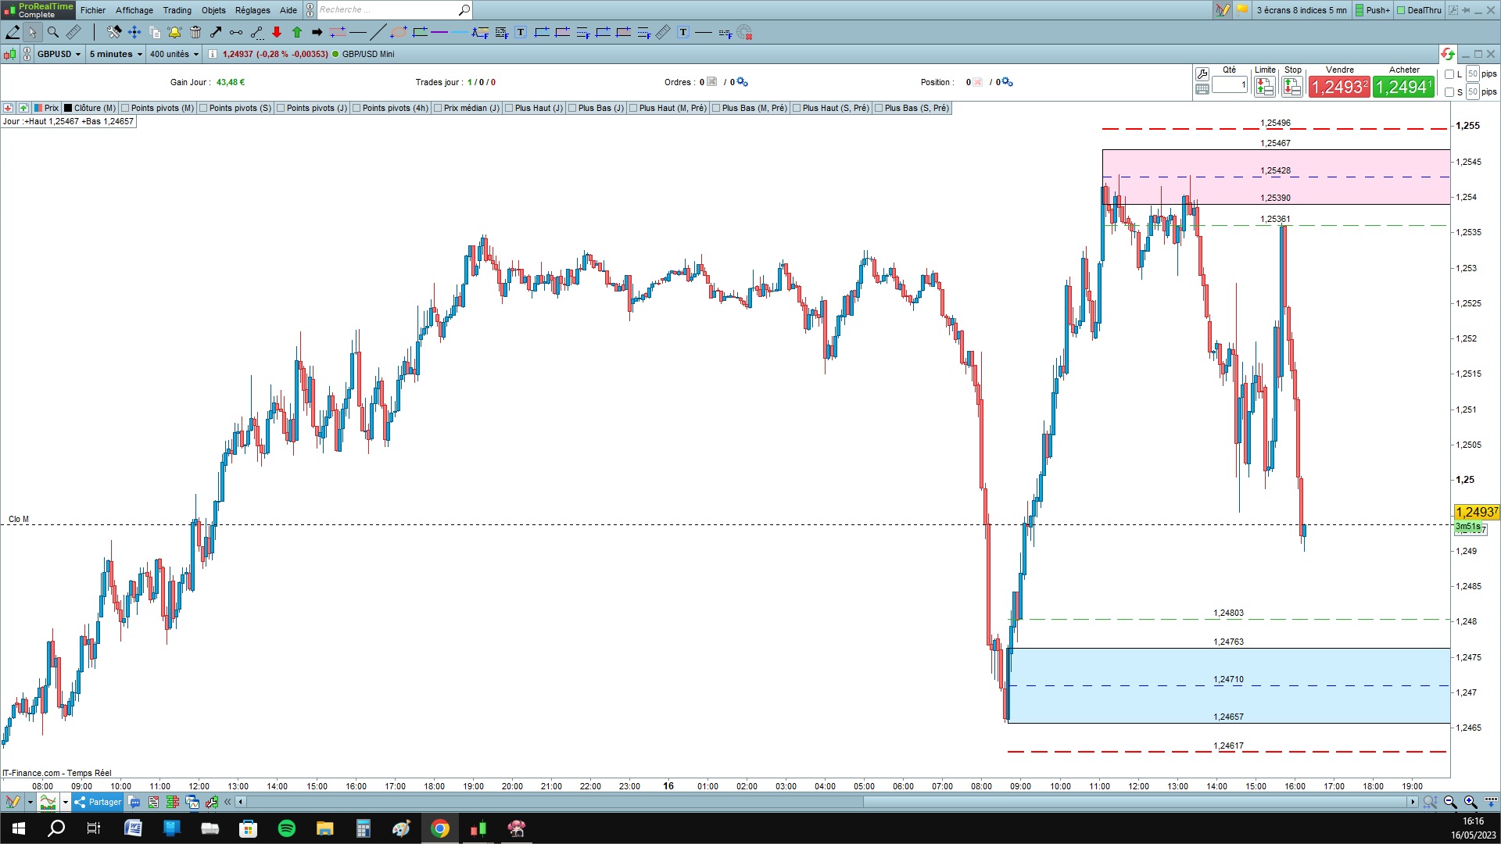Select the ellipse drawing tool

399,32
